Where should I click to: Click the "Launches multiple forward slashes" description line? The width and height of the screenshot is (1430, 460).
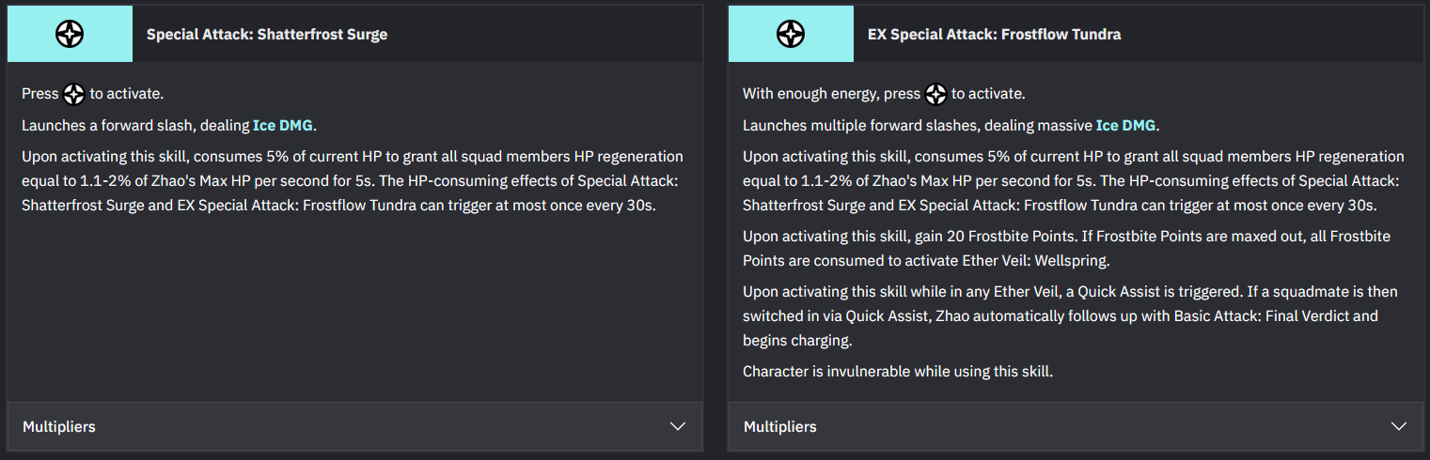tap(951, 125)
